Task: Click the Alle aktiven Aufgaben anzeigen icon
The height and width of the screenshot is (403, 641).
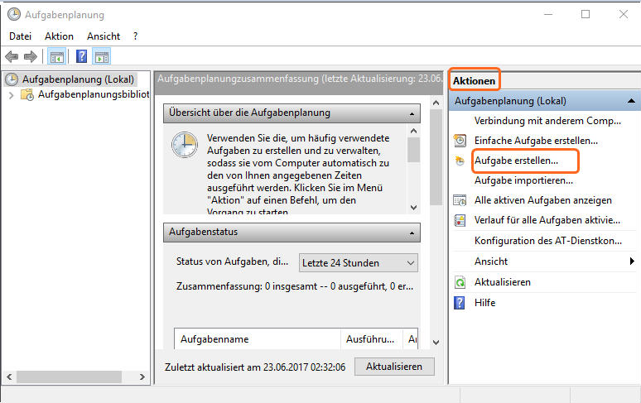Action: 460,200
